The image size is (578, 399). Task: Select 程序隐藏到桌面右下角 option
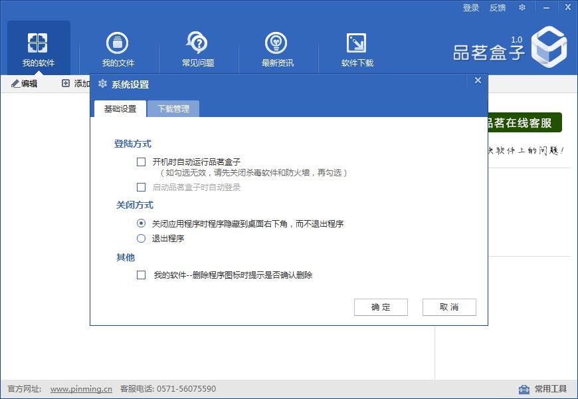pos(140,224)
